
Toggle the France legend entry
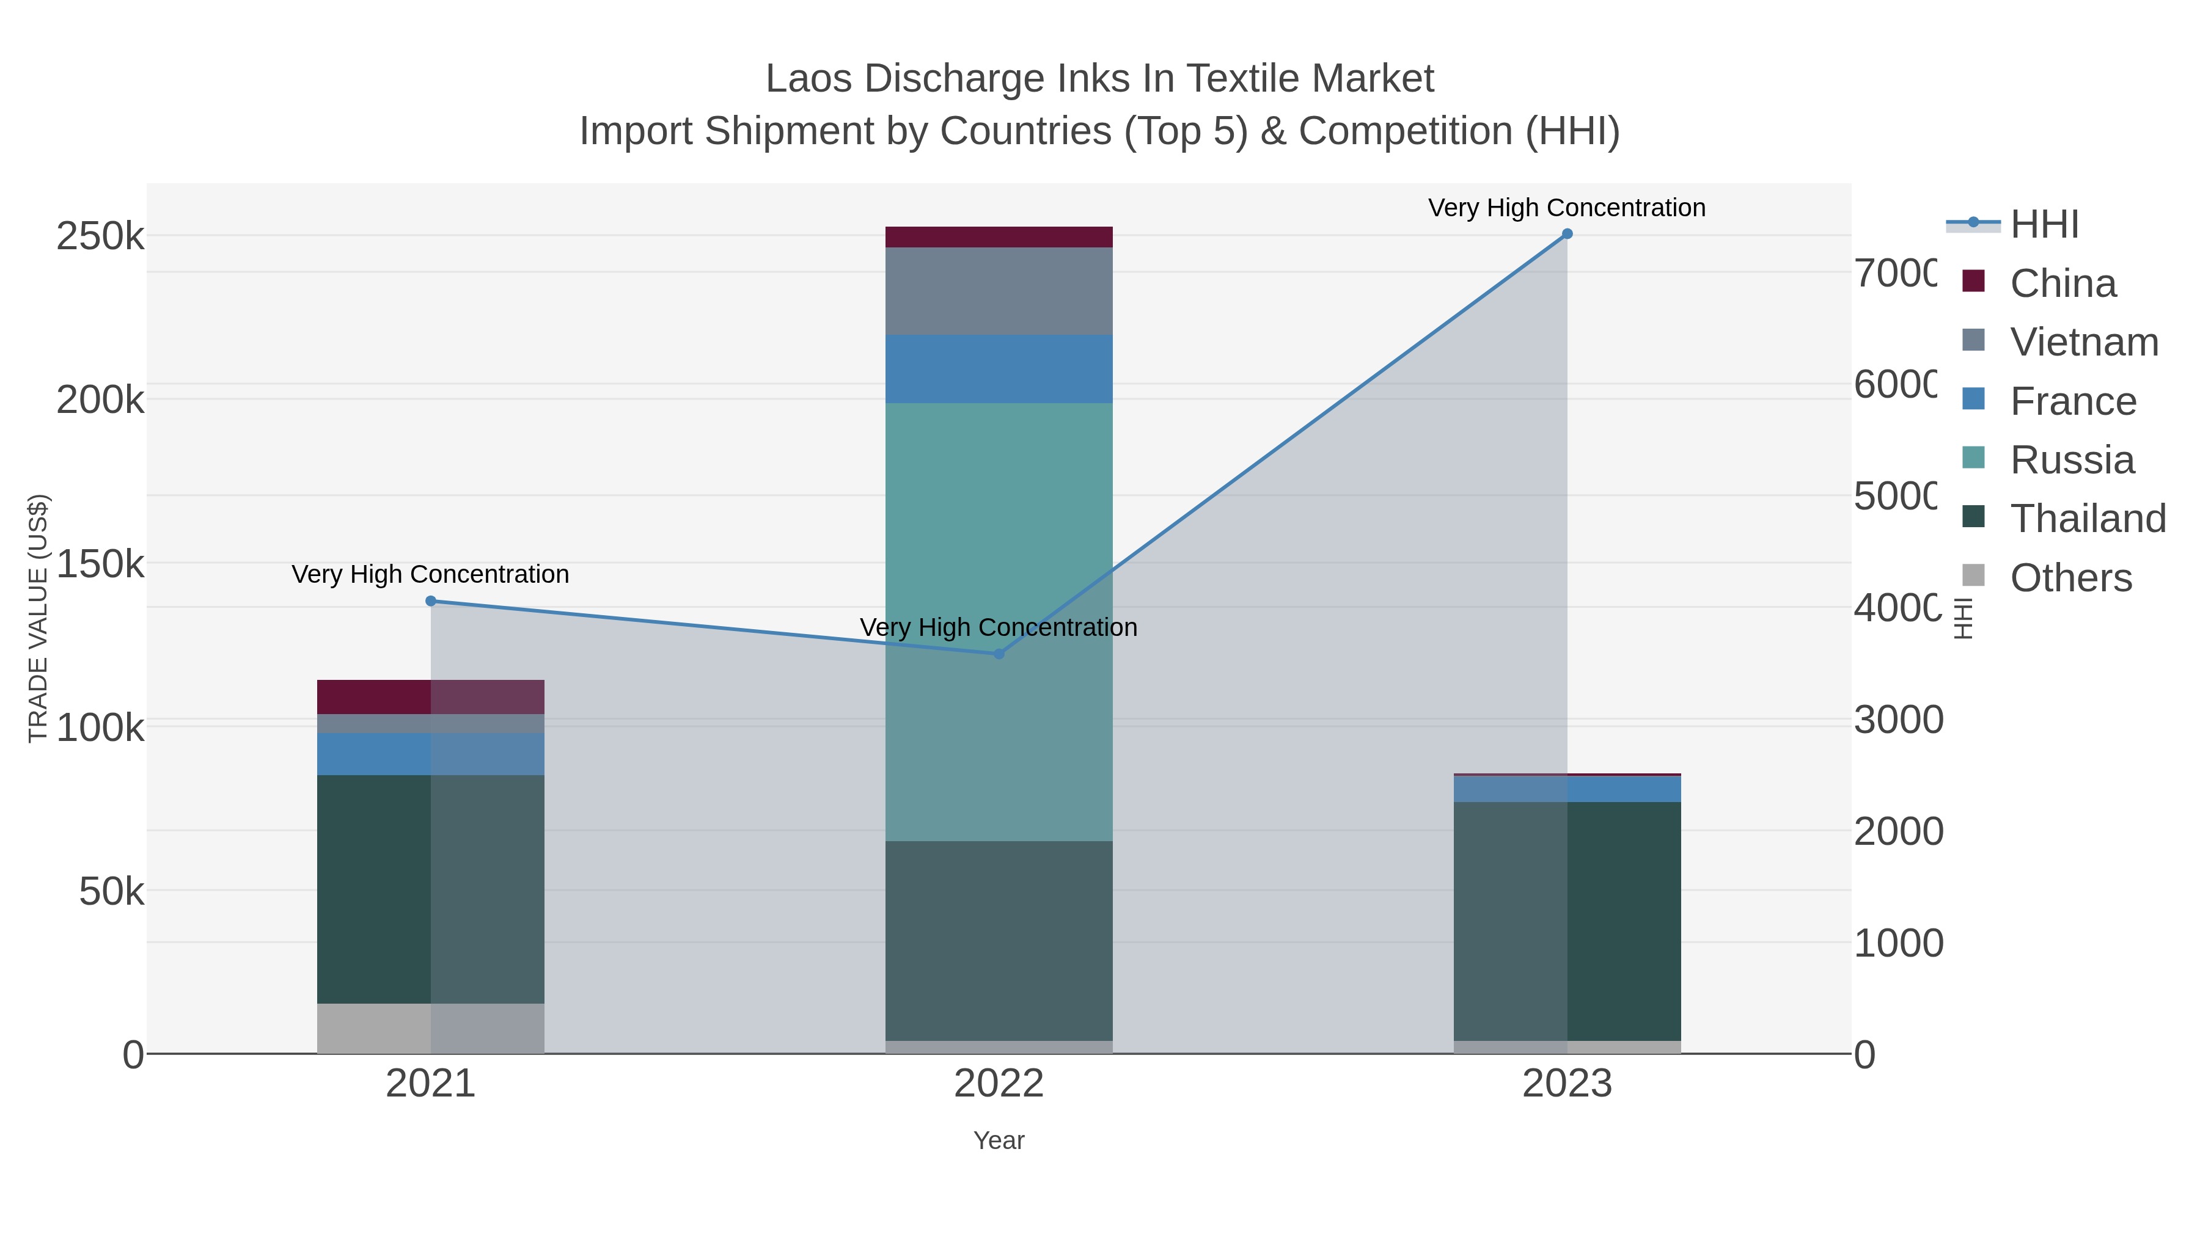[2049, 400]
